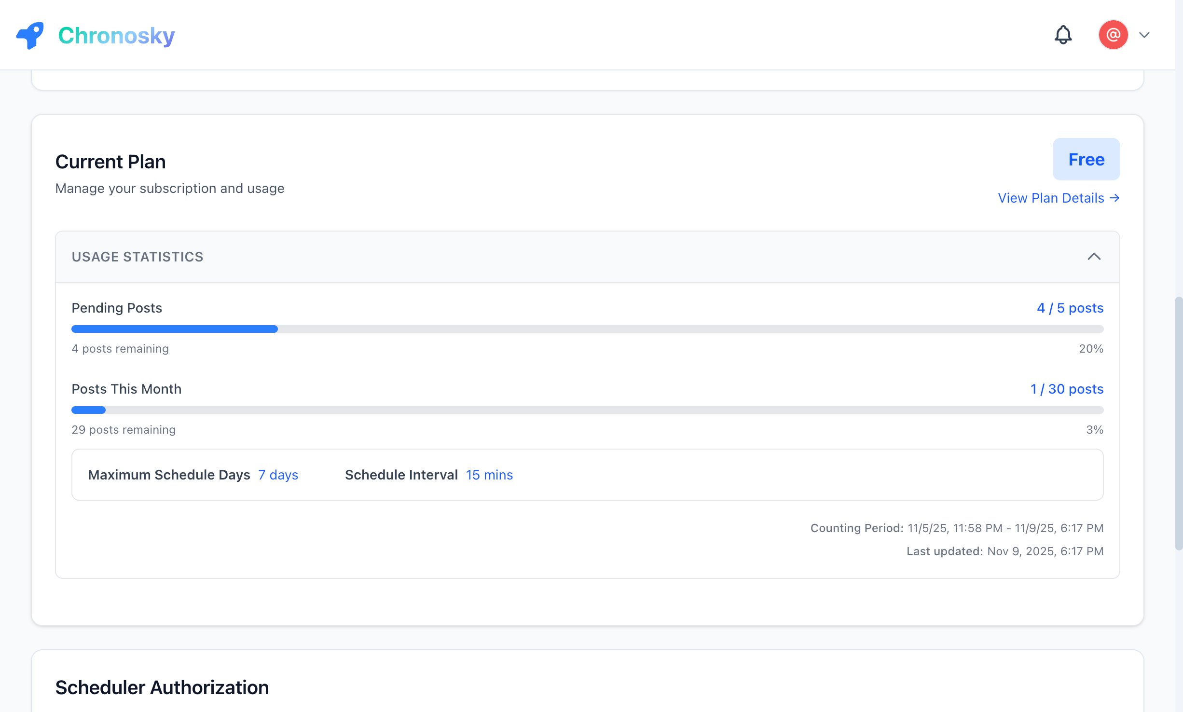Click the 4 / 5 posts counter
The width and height of the screenshot is (1183, 712).
(x=1070, y=308)
